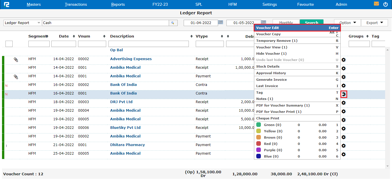The height and width of the screenshot is (179, 392).
Task: Click attachment paperclip on Advertising Expenses row
Action: click(16, 60)
